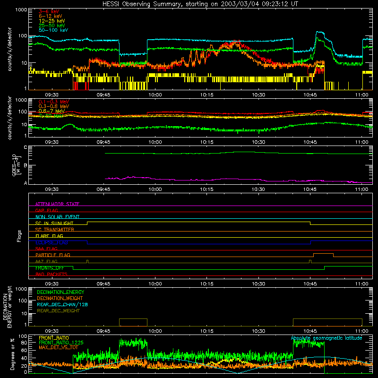Image resolution: width=378 pixels, height=378 pixels.
Task: Select the GAP_FLAG label
Action: tap(46, 210)
